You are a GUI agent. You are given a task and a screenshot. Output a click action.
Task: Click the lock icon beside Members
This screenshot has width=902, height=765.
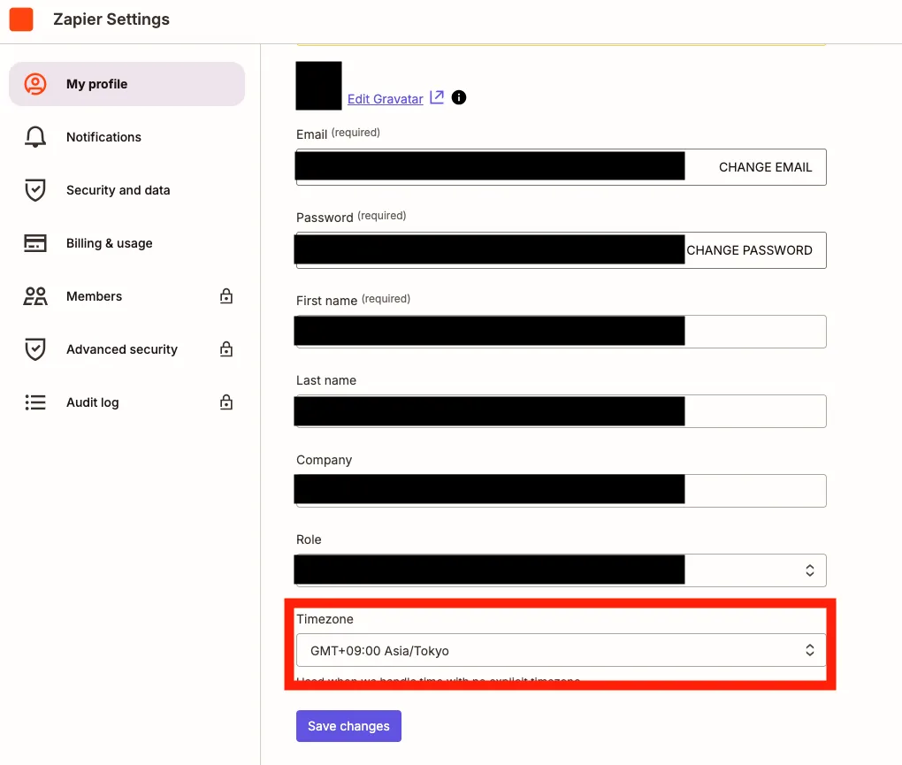[x=226, y=295]
